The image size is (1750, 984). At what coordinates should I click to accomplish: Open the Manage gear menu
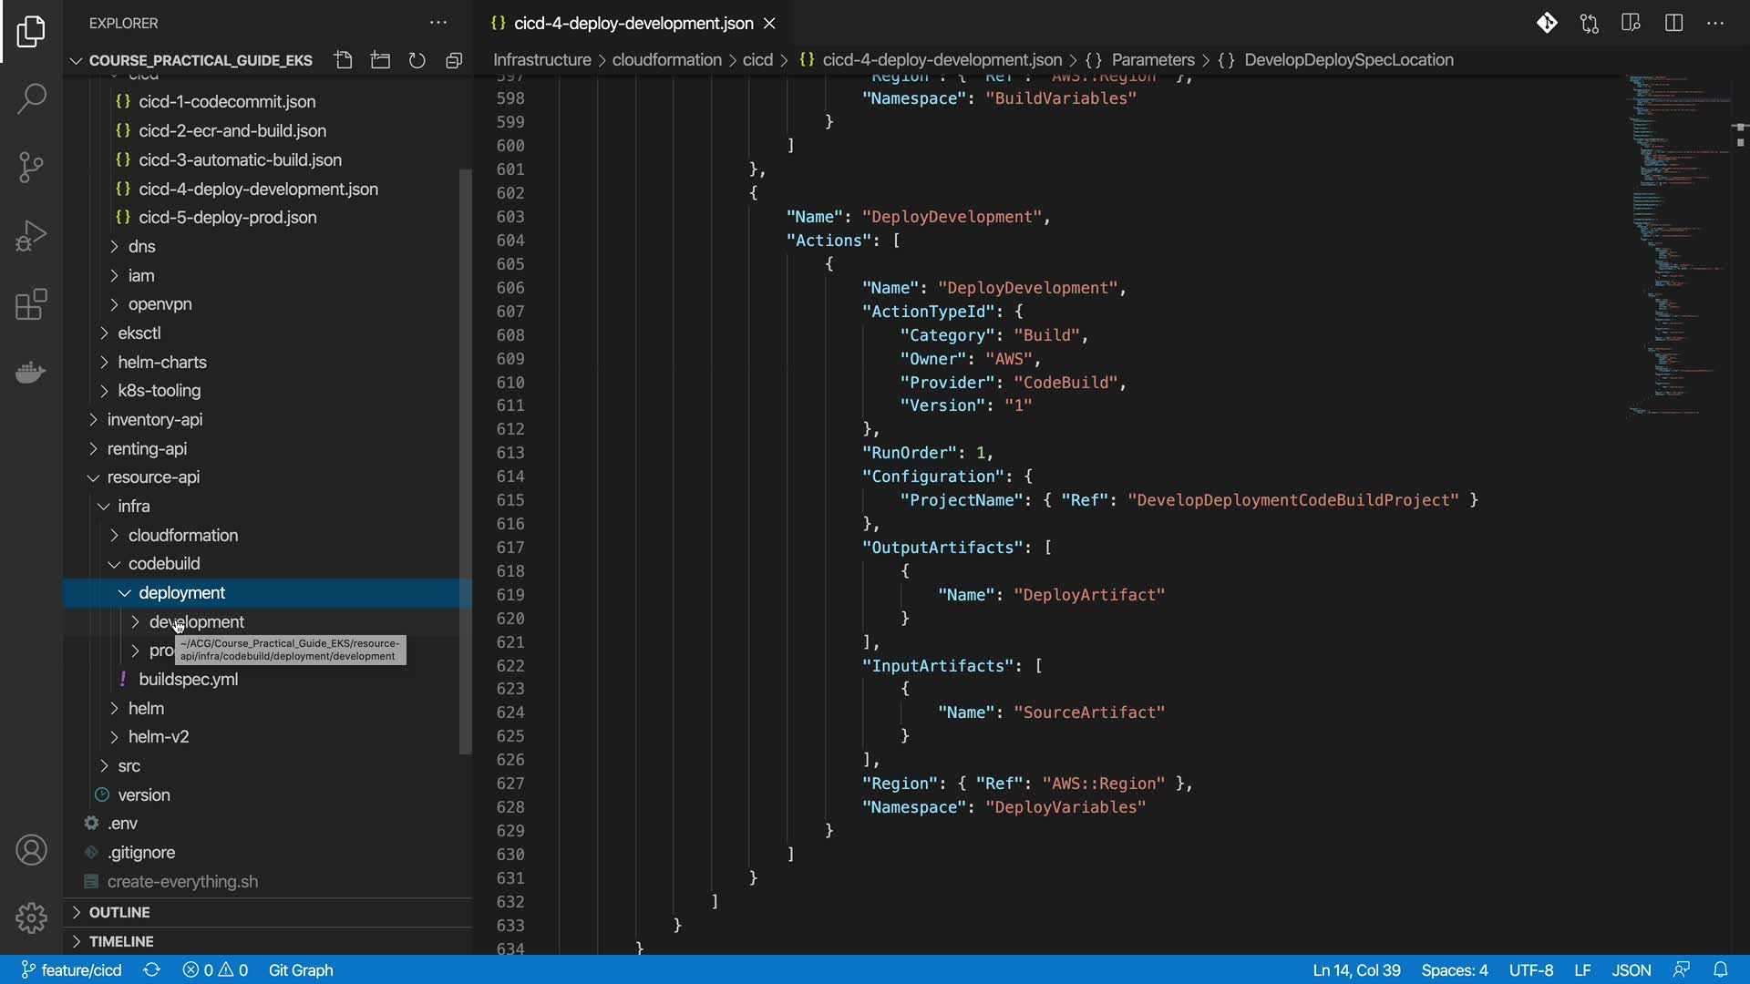pyautogui.click(x=31, y=917)
